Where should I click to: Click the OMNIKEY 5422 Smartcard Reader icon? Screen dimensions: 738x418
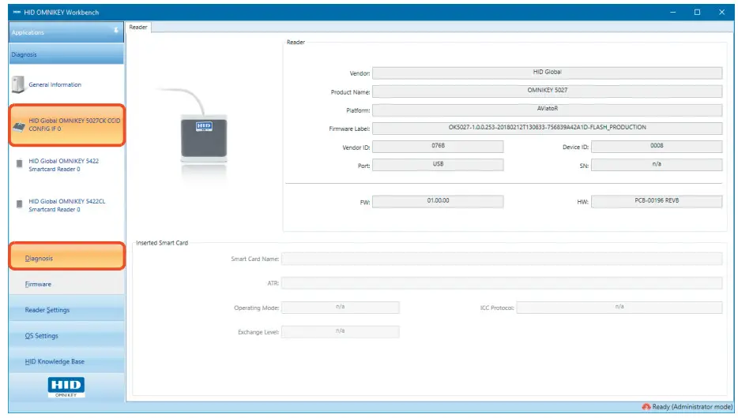coord(19,164)
